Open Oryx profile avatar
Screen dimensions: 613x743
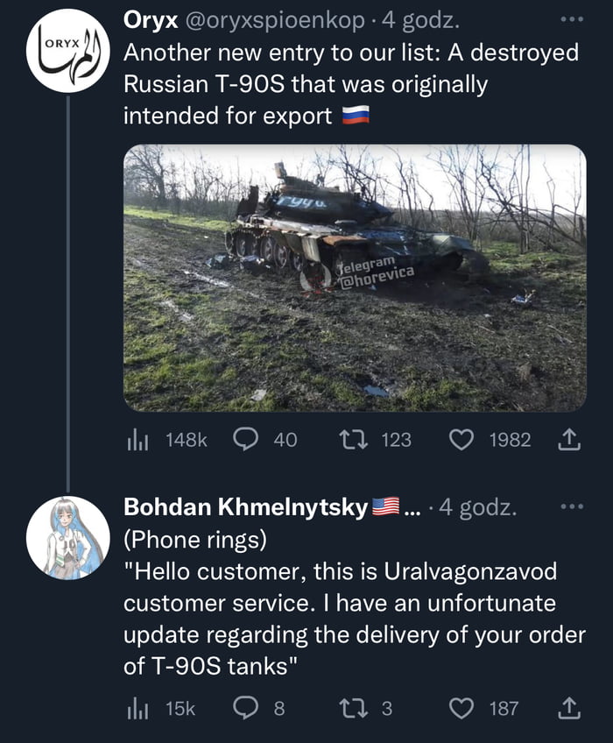(x=68, y=51)
